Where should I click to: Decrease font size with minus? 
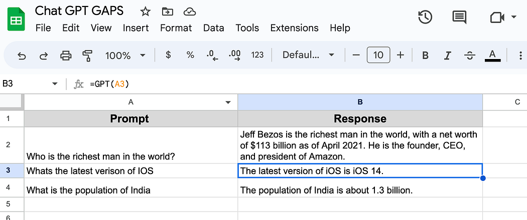tap(356, 55)
